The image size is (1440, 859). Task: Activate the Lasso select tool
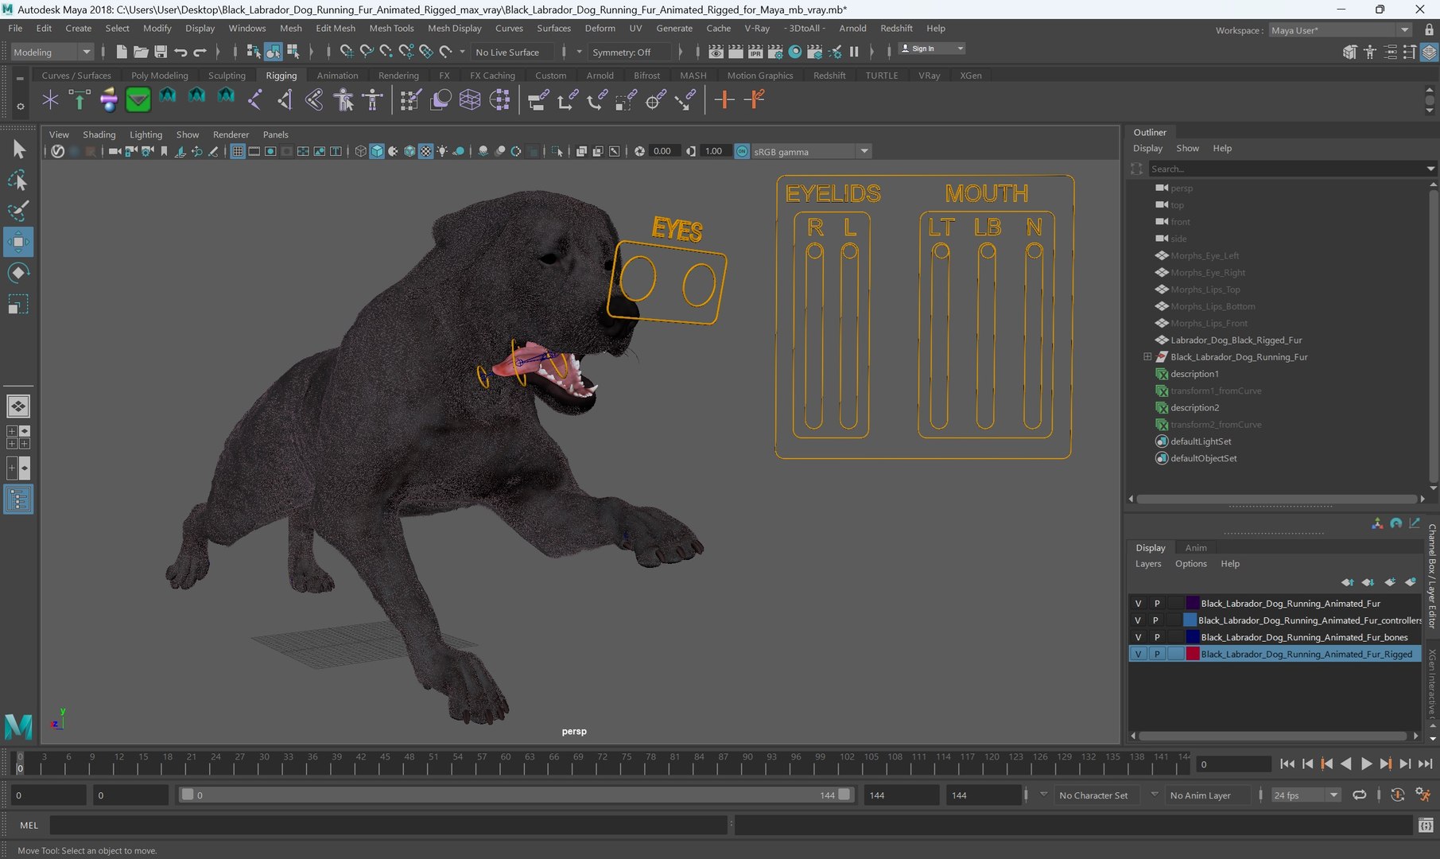click(18, 181)
